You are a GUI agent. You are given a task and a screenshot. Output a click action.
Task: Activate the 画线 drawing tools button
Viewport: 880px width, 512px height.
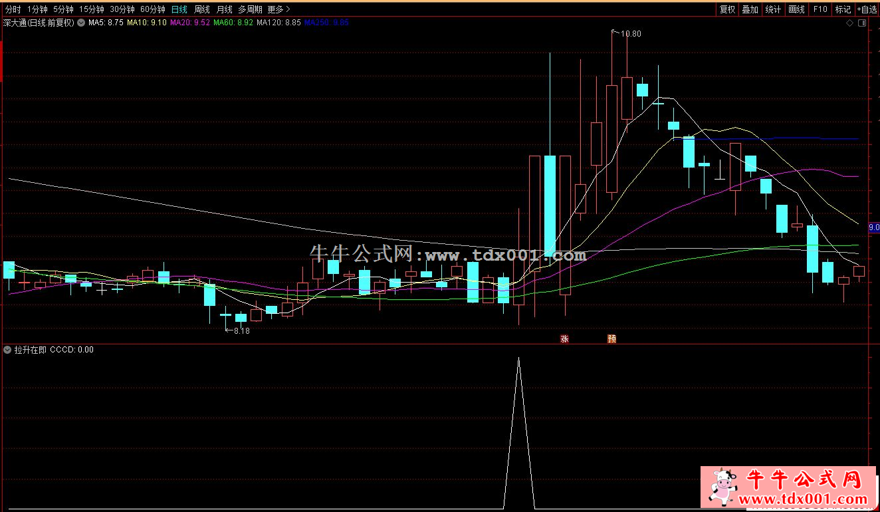[796, 9]
